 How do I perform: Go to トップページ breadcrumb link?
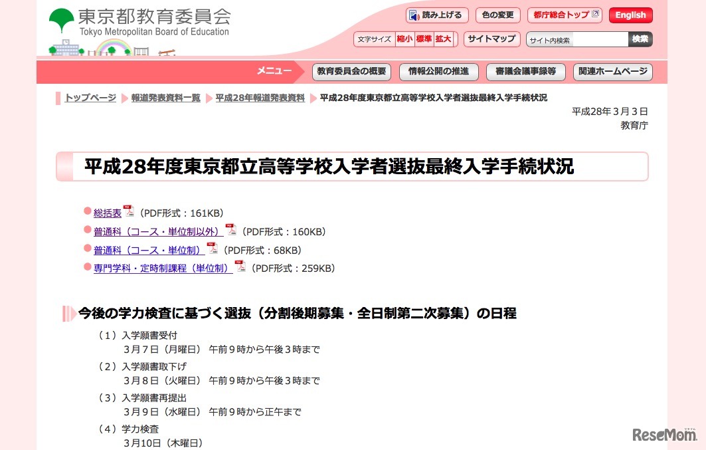point(90,98)
